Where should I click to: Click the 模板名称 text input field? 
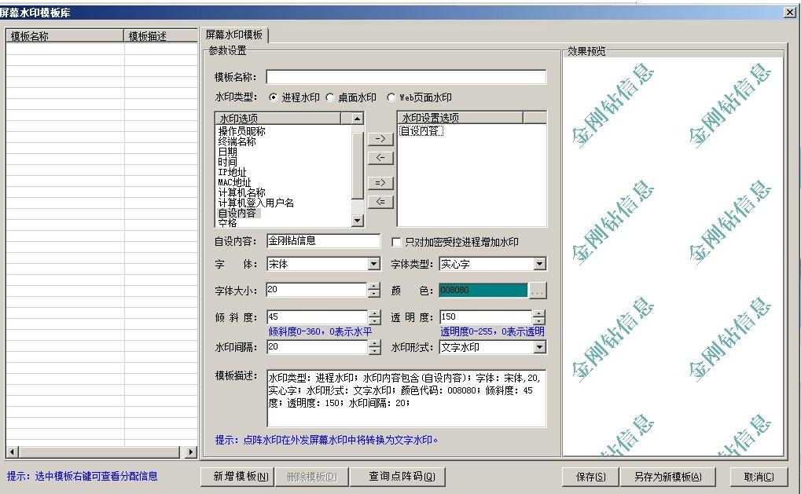[x=406, y=77]
